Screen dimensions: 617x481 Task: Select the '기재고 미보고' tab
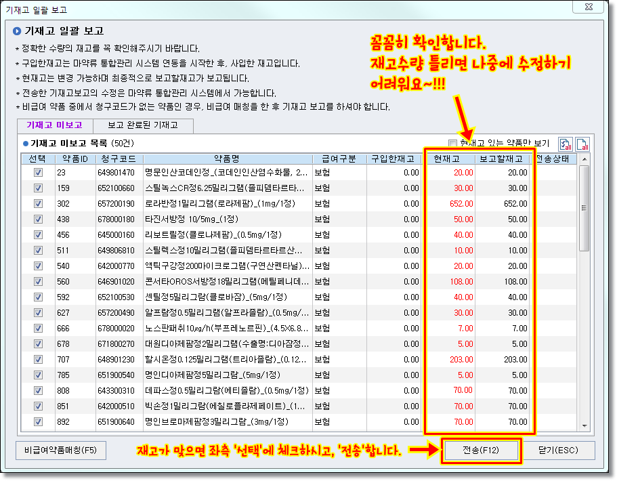coord(54,126)
